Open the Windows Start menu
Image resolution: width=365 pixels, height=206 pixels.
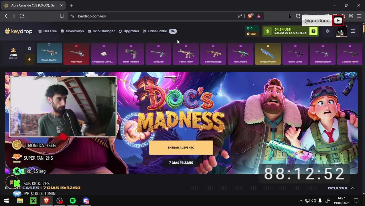coord(6,201)
